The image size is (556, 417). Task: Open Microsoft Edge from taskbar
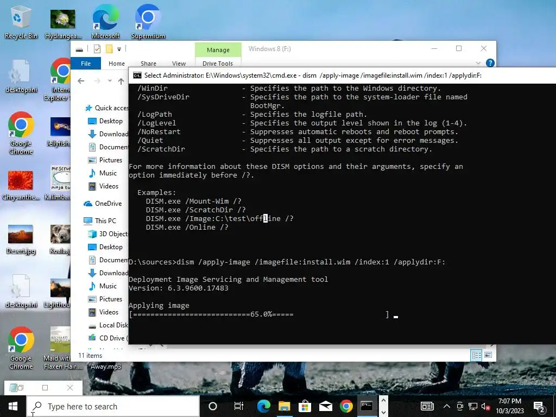(x=263, y=406)
